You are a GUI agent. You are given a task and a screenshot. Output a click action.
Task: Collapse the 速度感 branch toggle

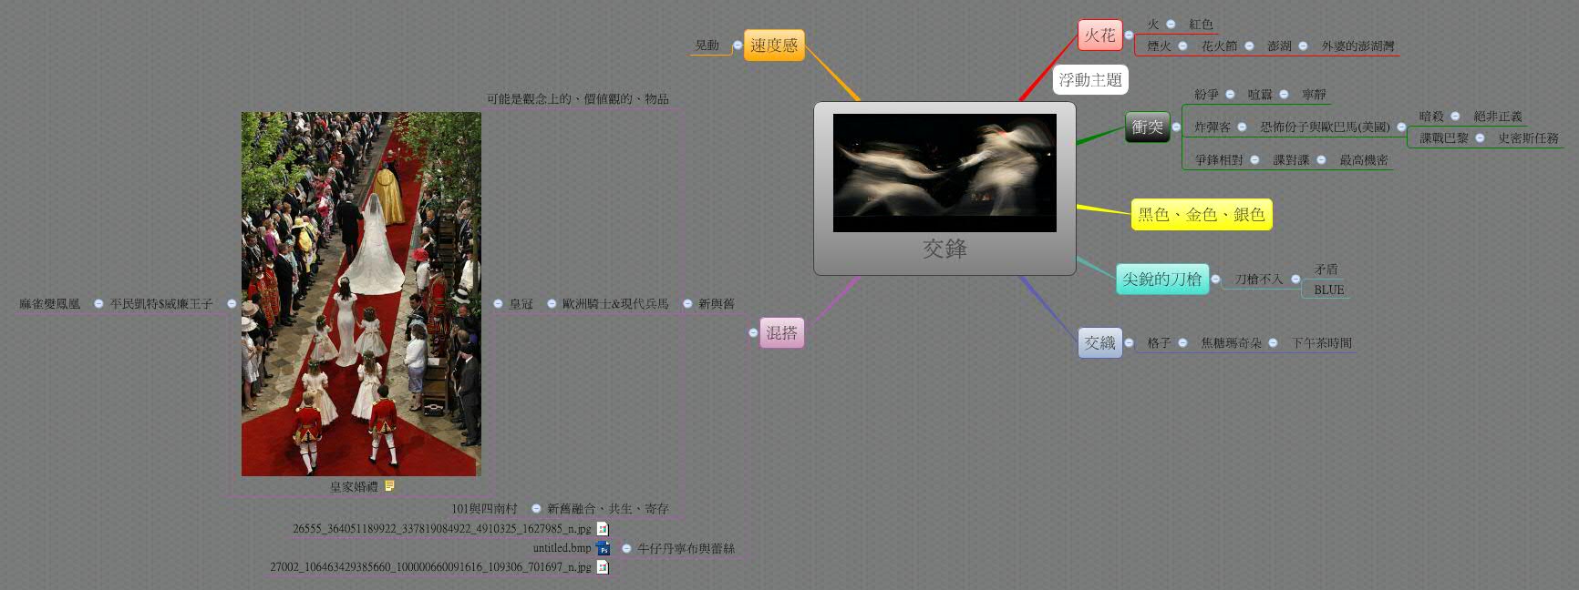[738, 45]
